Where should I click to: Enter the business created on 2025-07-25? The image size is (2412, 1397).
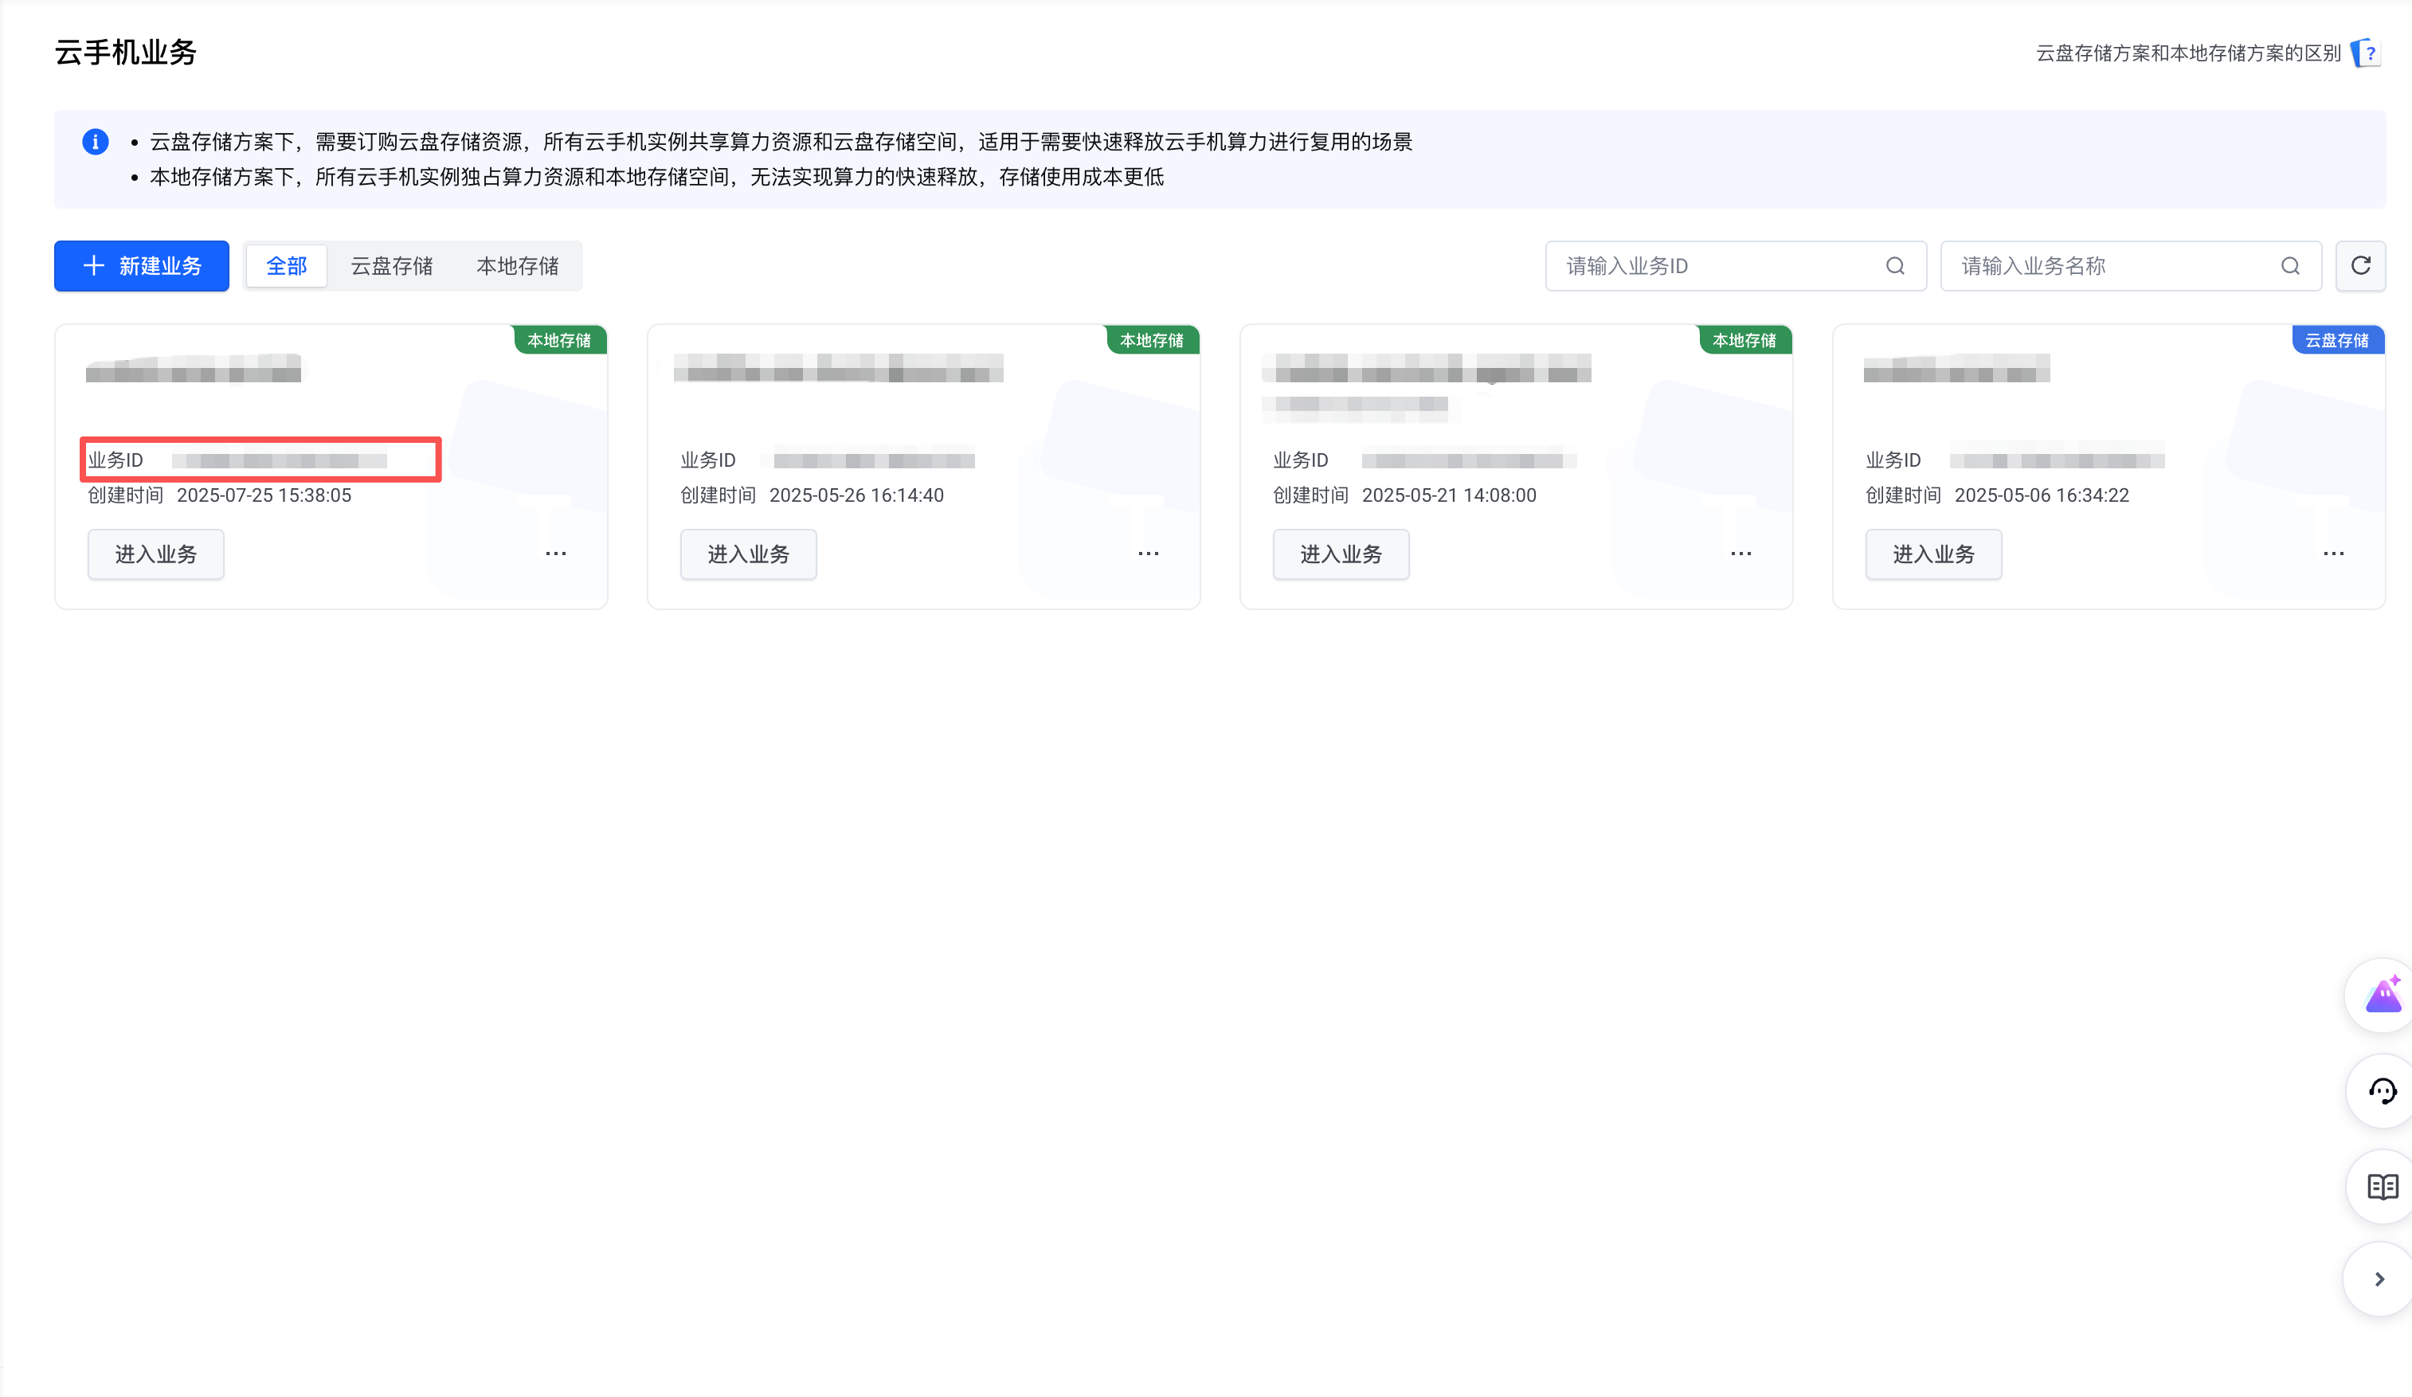click(156, 554)
